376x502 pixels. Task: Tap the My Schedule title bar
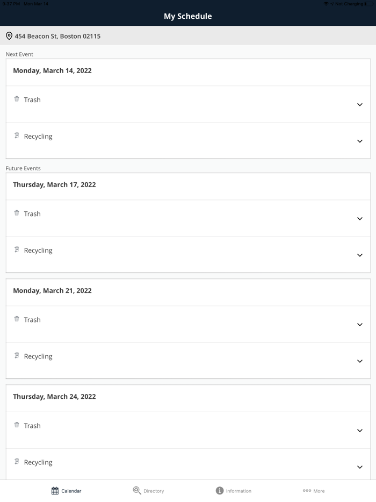(x=187, y=16)
